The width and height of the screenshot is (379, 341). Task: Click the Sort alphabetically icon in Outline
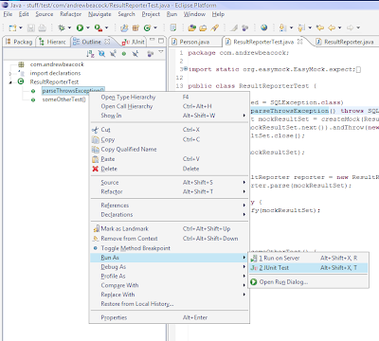coord(90,54)
